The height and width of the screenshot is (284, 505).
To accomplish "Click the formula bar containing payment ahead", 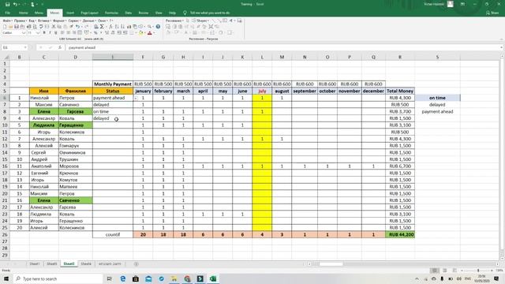I will pos(283,47).
